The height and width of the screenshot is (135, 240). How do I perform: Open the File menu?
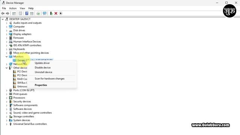click(4, 8)
